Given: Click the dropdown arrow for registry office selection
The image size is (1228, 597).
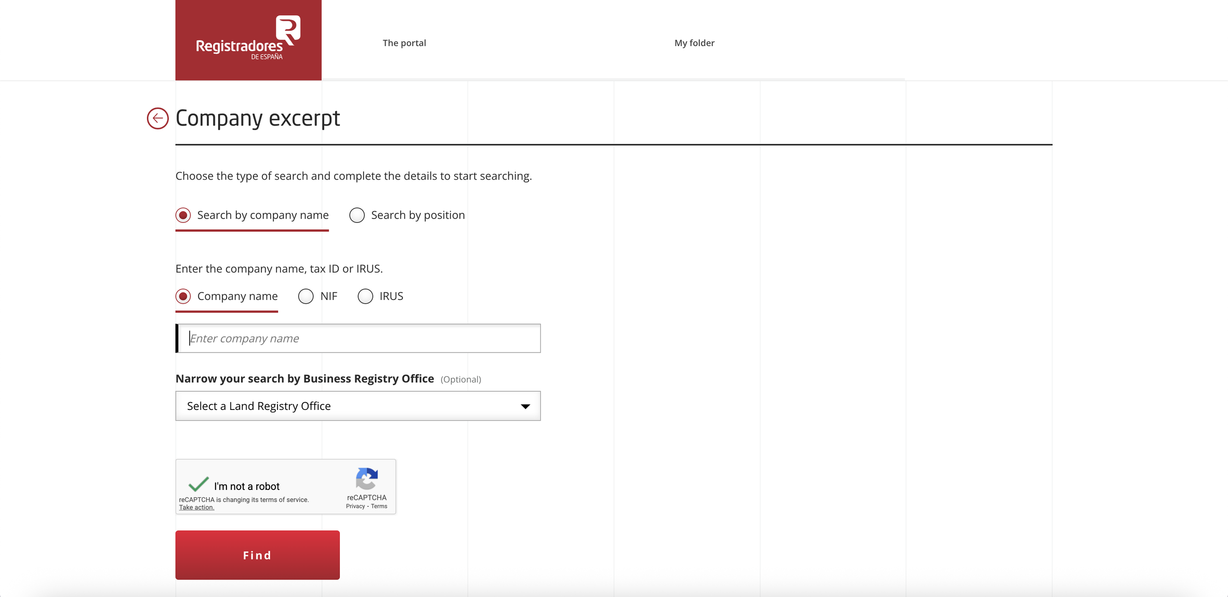Looking at the screenshot, I should tap(525, 406).
